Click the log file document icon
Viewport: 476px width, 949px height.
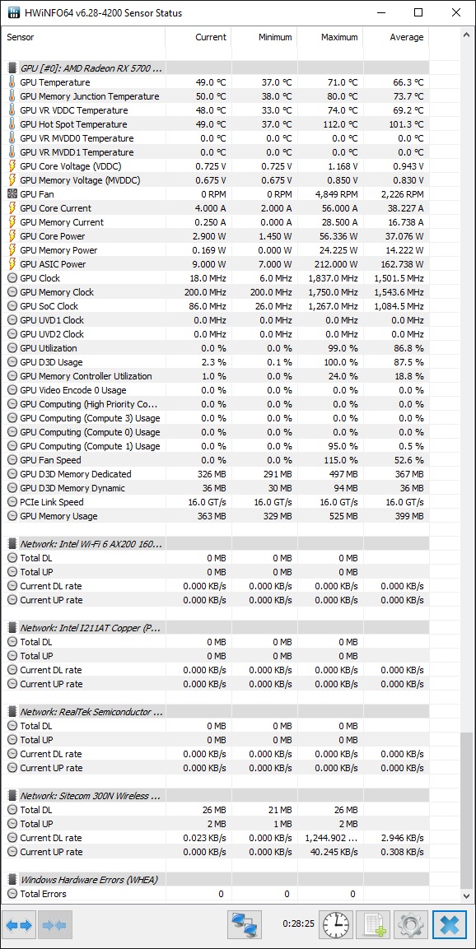pos(373,925)
